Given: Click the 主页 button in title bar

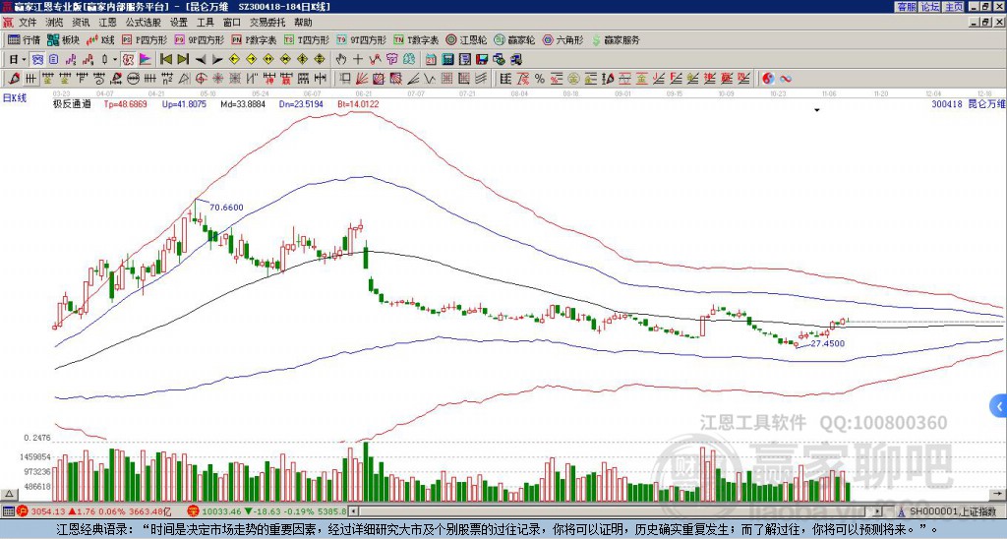Looking at the screenshot, I should click(x=954, y=7).
